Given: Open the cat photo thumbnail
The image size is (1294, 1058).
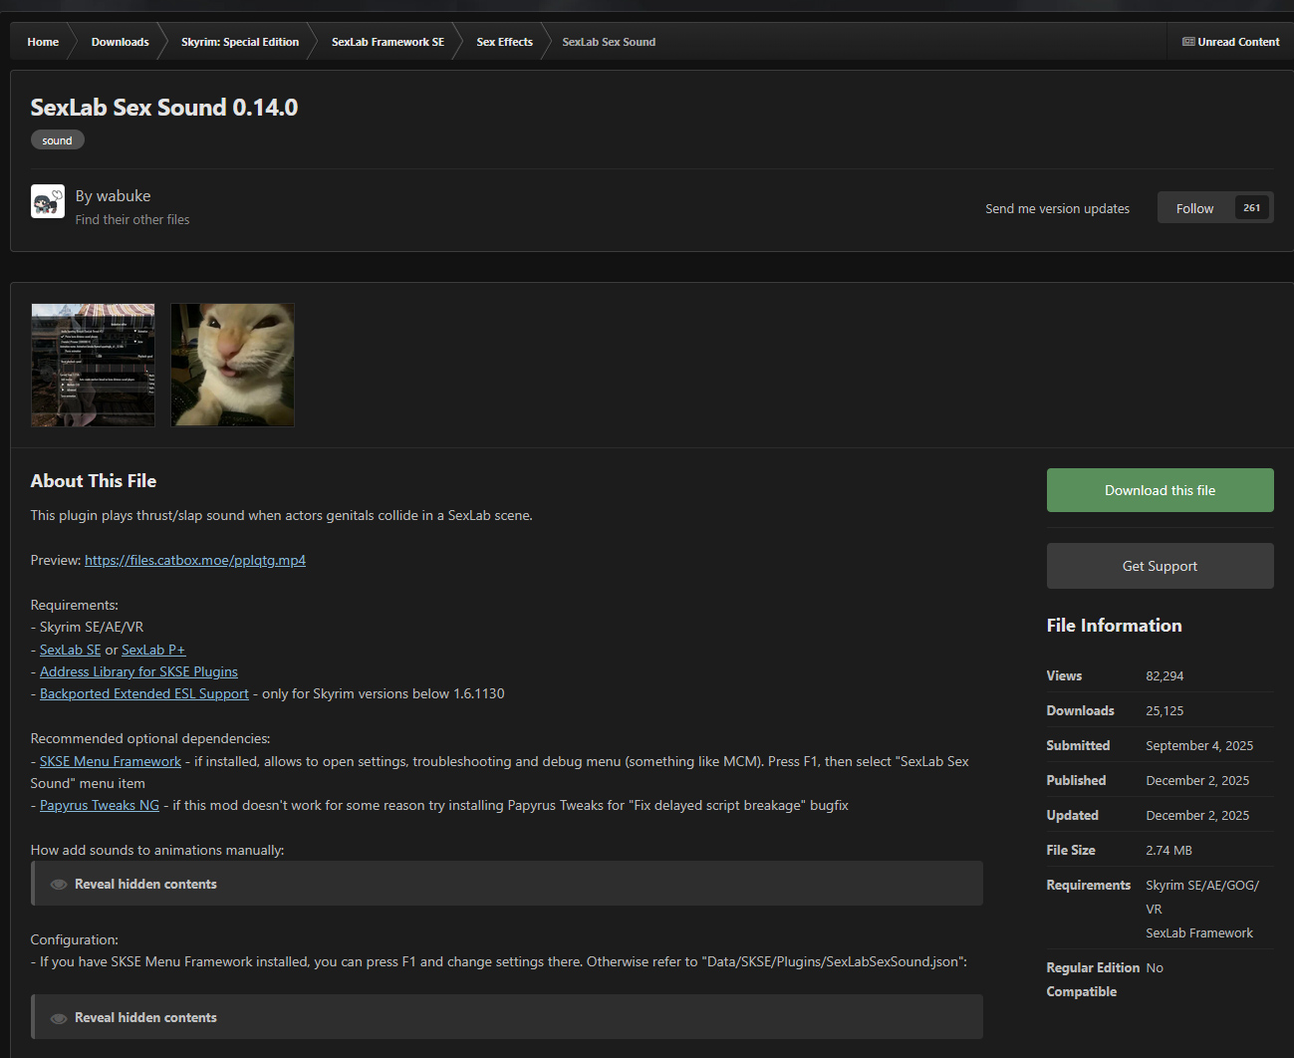Looking at the screenshot, I should point(232,365).
